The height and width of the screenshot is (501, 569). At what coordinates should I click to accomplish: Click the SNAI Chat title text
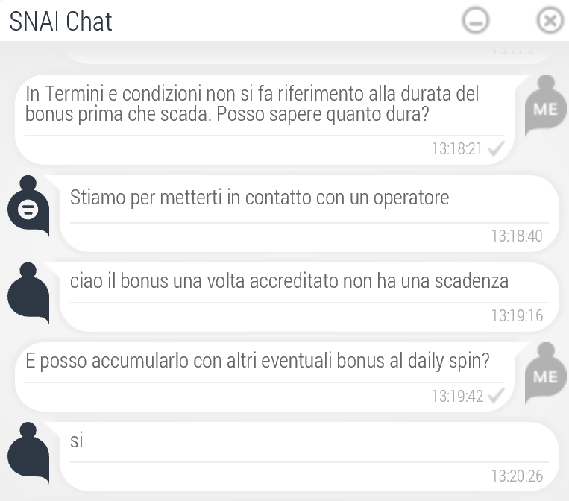tap(60, 22)
